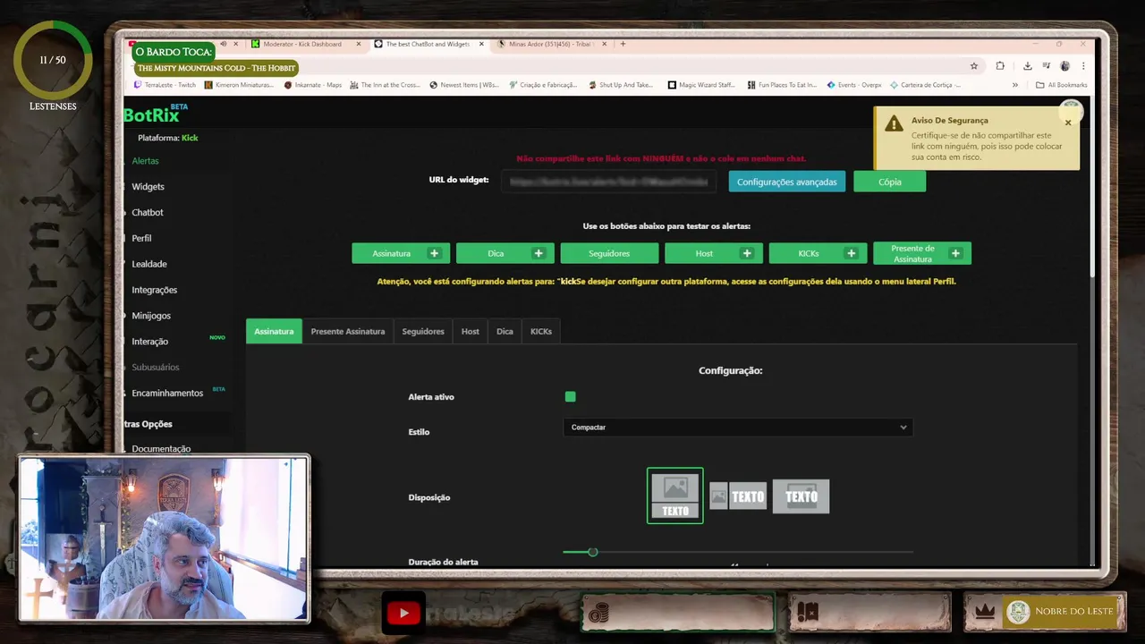Click the blurred URL do widget field

(x=609, y=182)
